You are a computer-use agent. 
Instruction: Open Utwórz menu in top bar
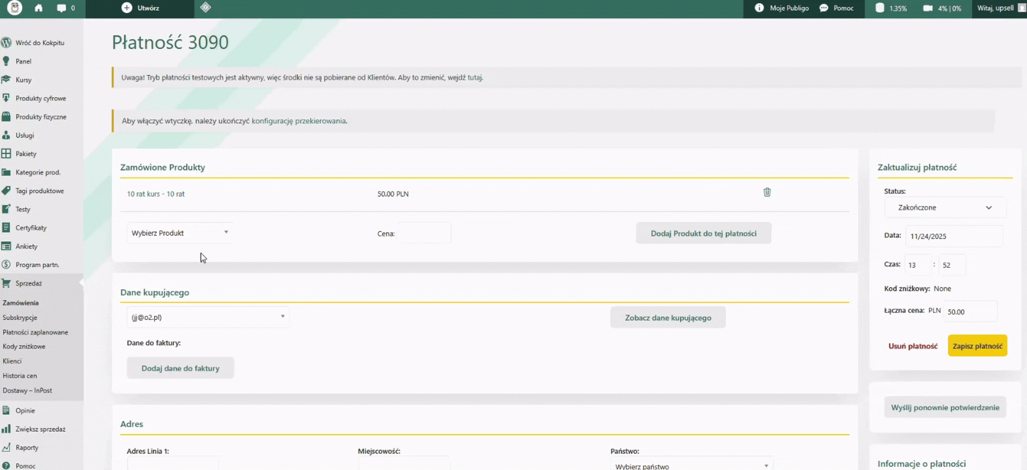coord(141,8)
